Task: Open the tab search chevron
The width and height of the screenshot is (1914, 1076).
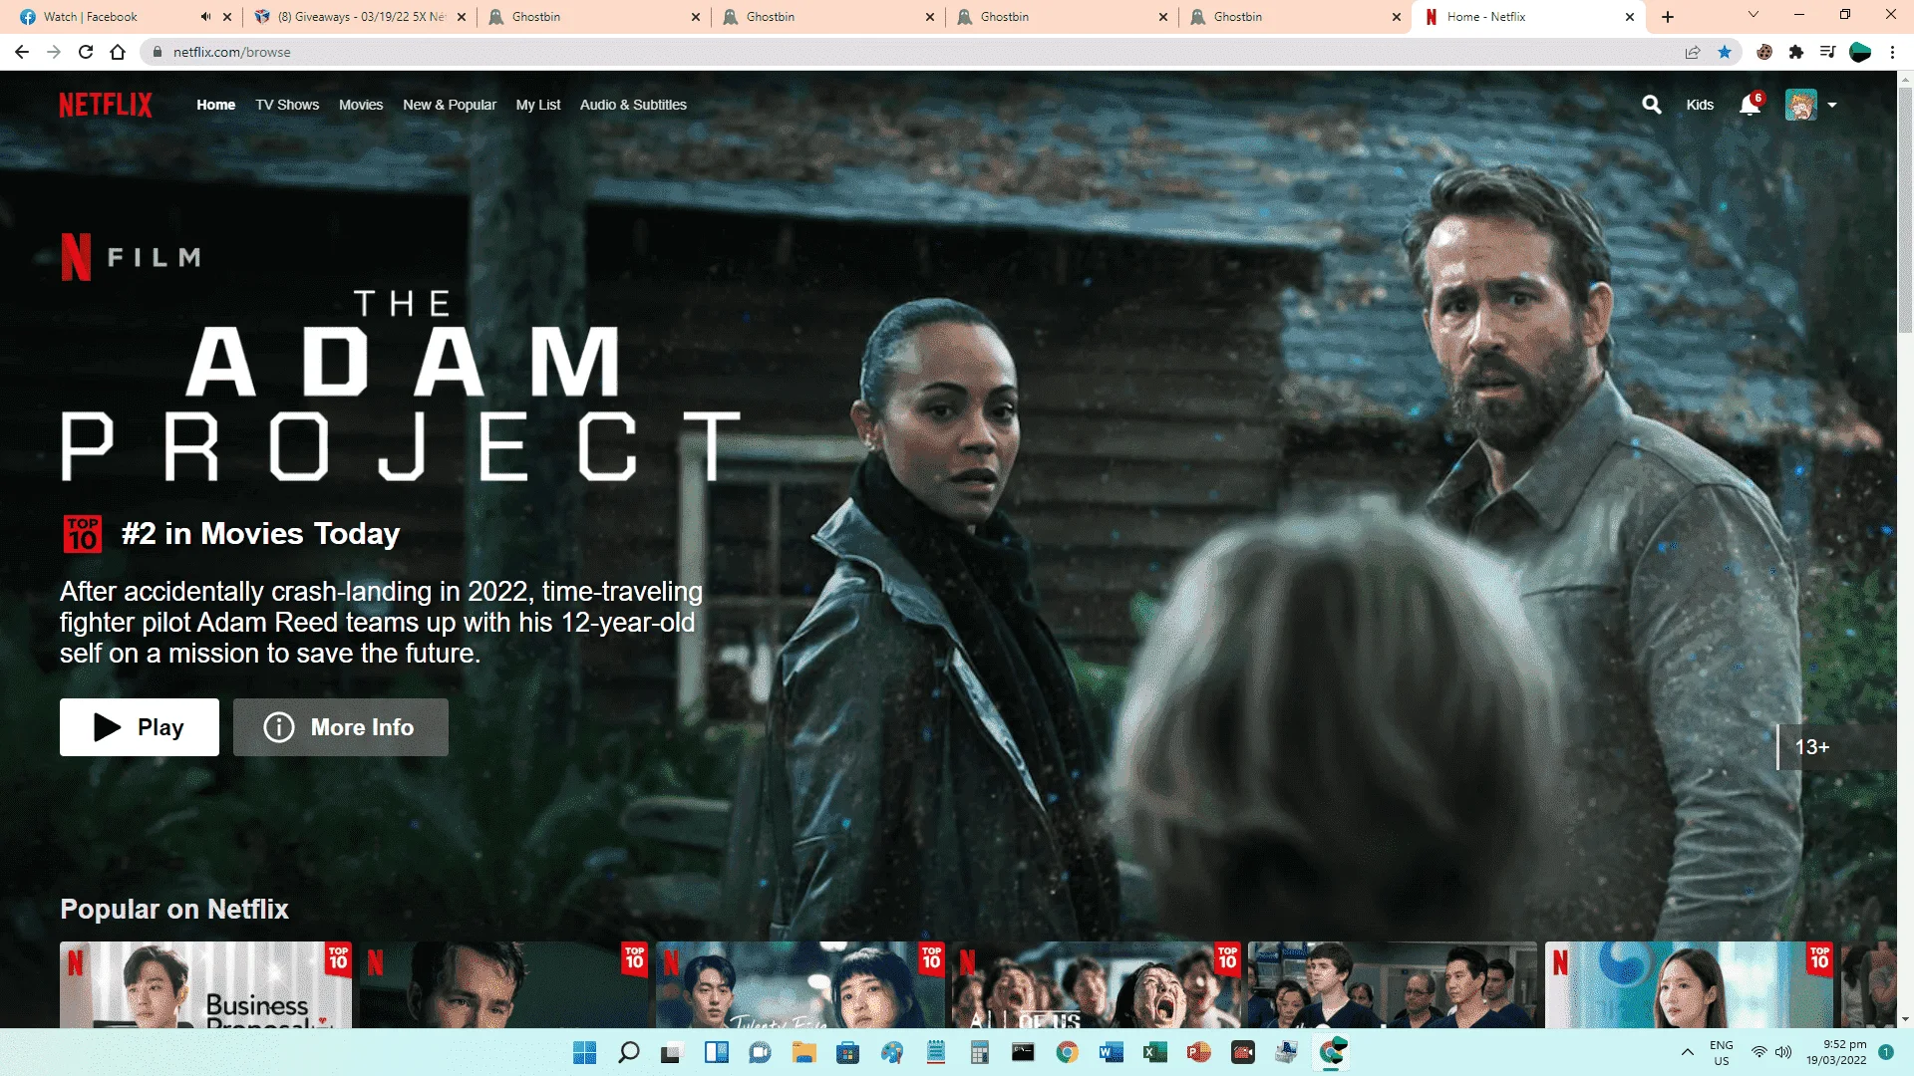Action: [1754, 15]
